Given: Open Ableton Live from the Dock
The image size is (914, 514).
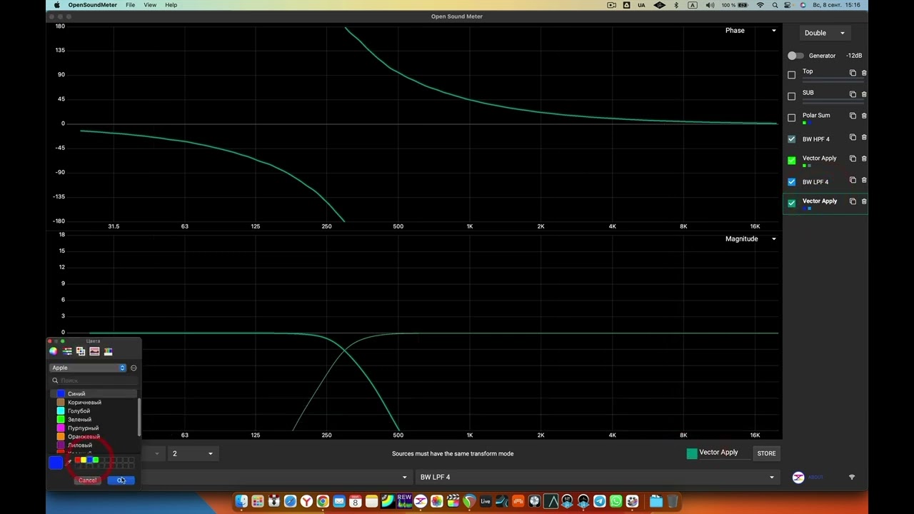Looking at the screenshot, I should click(x=486, y=501).
